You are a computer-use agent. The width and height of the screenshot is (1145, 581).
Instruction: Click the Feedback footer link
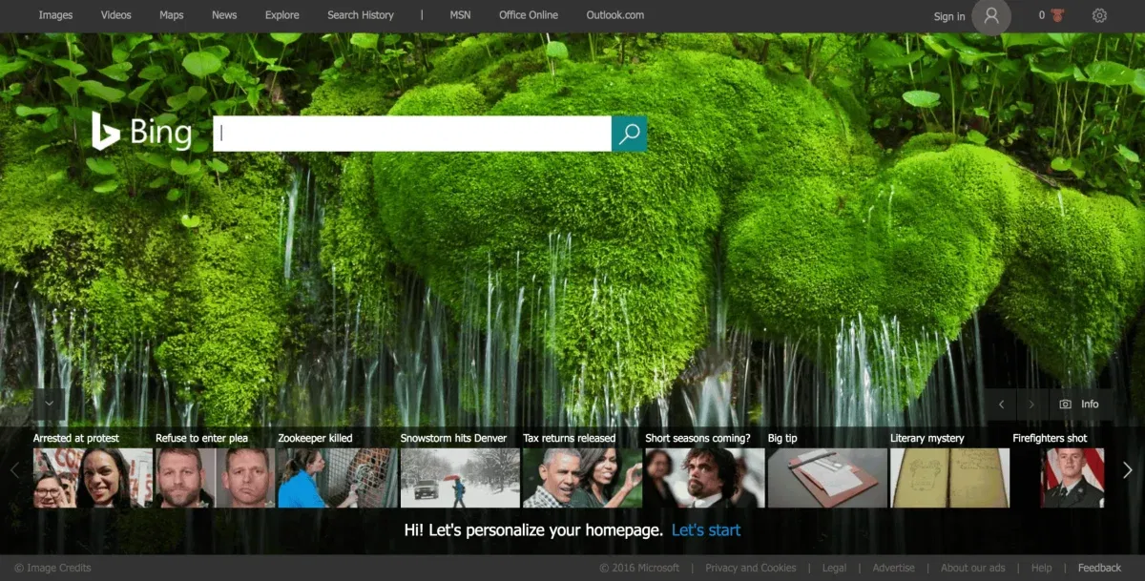[1099, 568]
